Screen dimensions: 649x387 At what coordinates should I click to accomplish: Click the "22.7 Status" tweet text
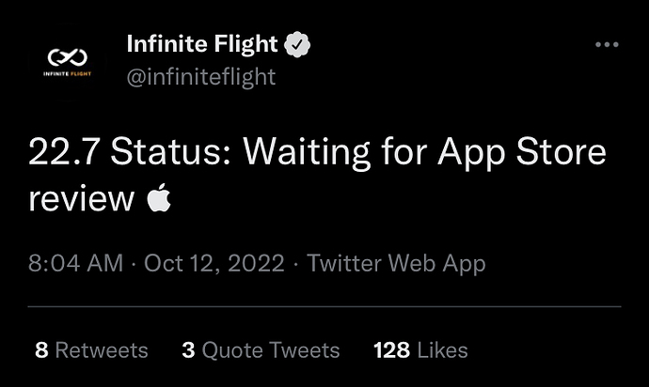(130, 152)
